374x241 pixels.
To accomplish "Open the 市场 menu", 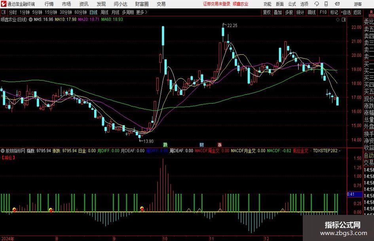I will 66,4.
